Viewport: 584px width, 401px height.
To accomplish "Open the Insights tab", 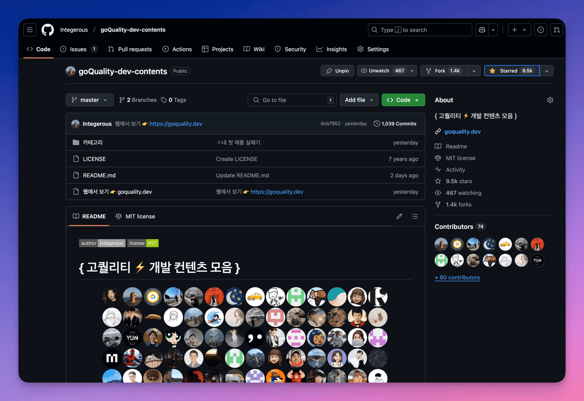I will (331, 49).
